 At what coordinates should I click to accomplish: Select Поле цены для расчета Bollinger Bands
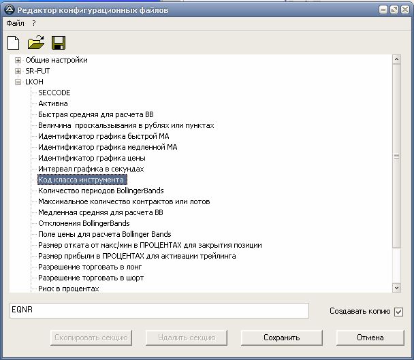coord(105,234)
